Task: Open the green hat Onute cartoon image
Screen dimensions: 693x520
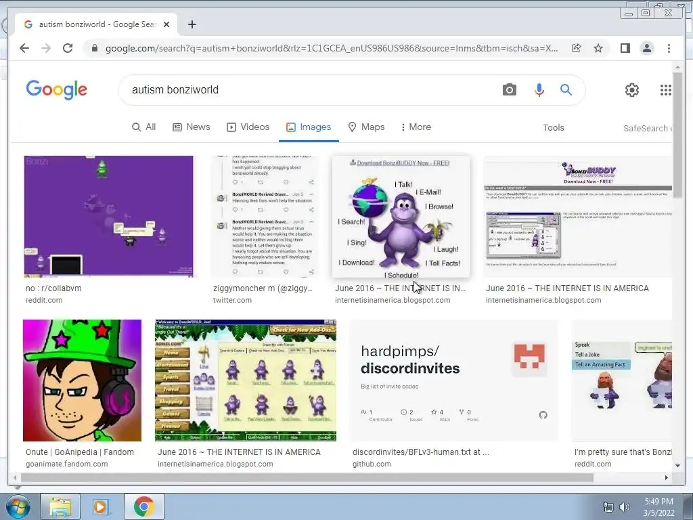Action: tap(82, 381)
